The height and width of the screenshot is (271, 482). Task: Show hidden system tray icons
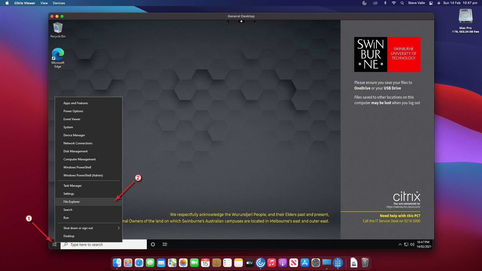click(400, 244)
